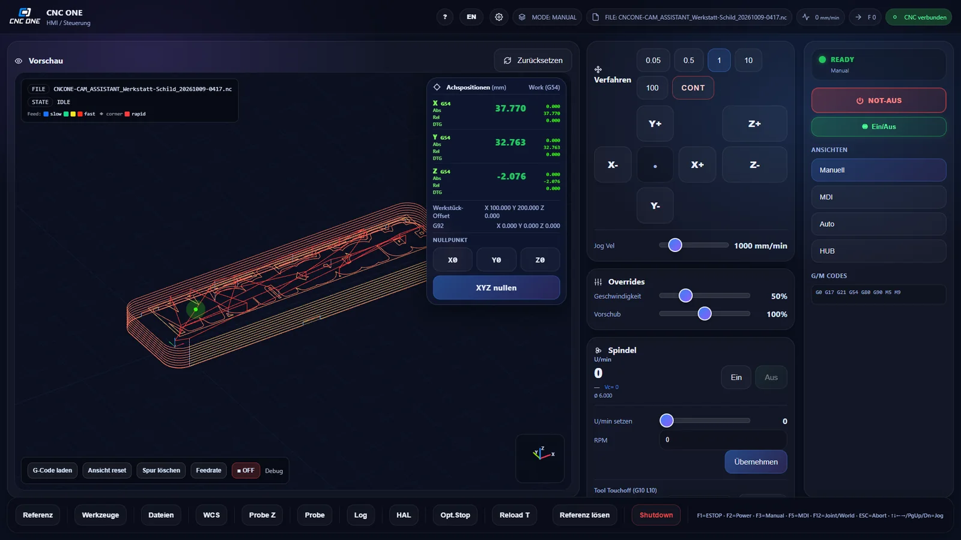Image resolution: width=961 pixels, height=540 pixels.
Task: Trigger the NOT-AUS emergency stop
Action: click(879, 100)
